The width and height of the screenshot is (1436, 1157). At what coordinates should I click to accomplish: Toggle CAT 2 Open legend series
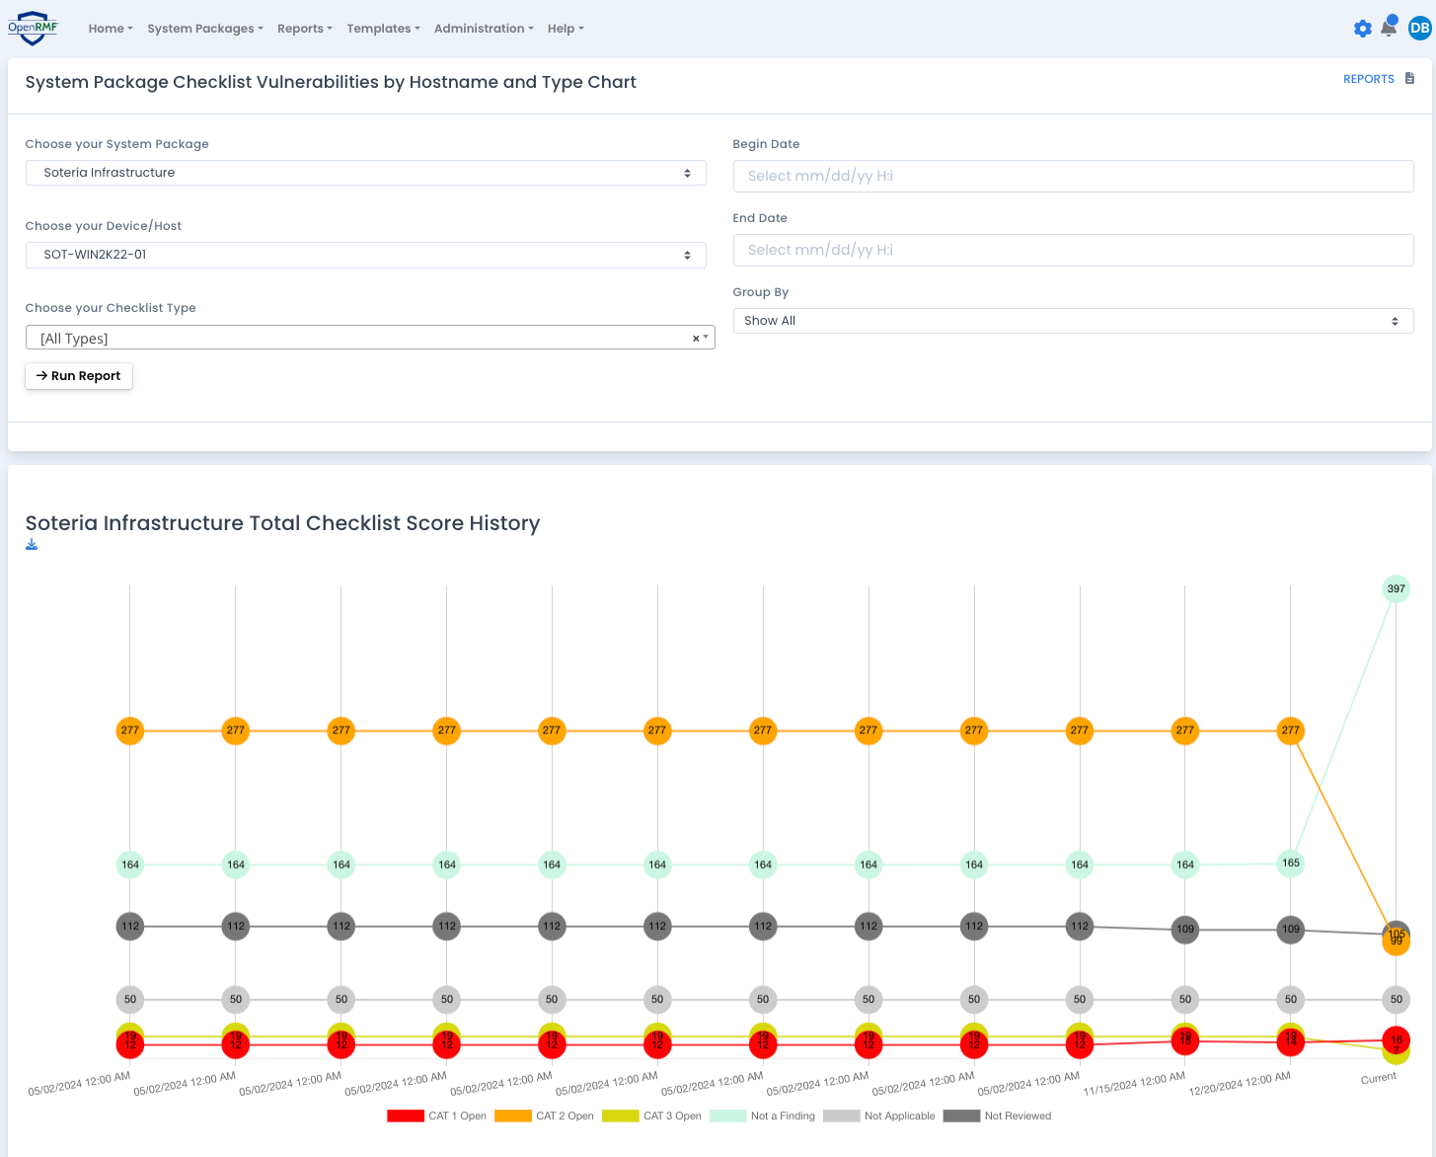(x=544, y=1116)
